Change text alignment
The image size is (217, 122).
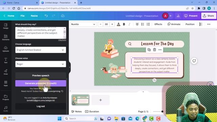click(x=137, y=24)
